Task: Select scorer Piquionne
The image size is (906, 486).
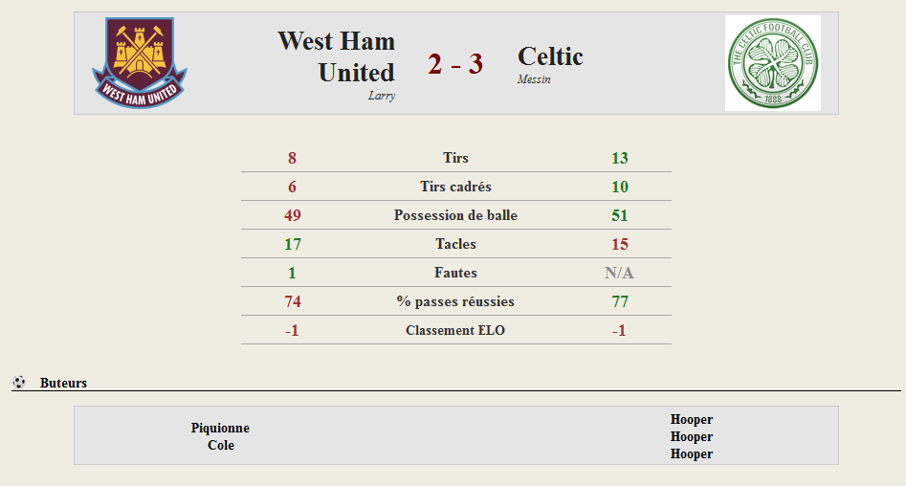Action: click(220, 428)
